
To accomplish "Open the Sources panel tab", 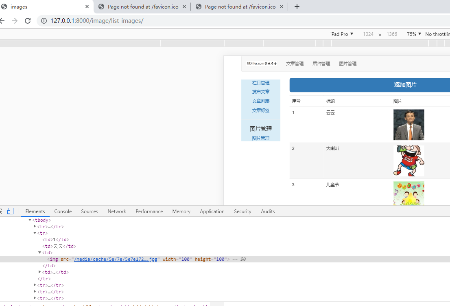I will pos(89,211).
